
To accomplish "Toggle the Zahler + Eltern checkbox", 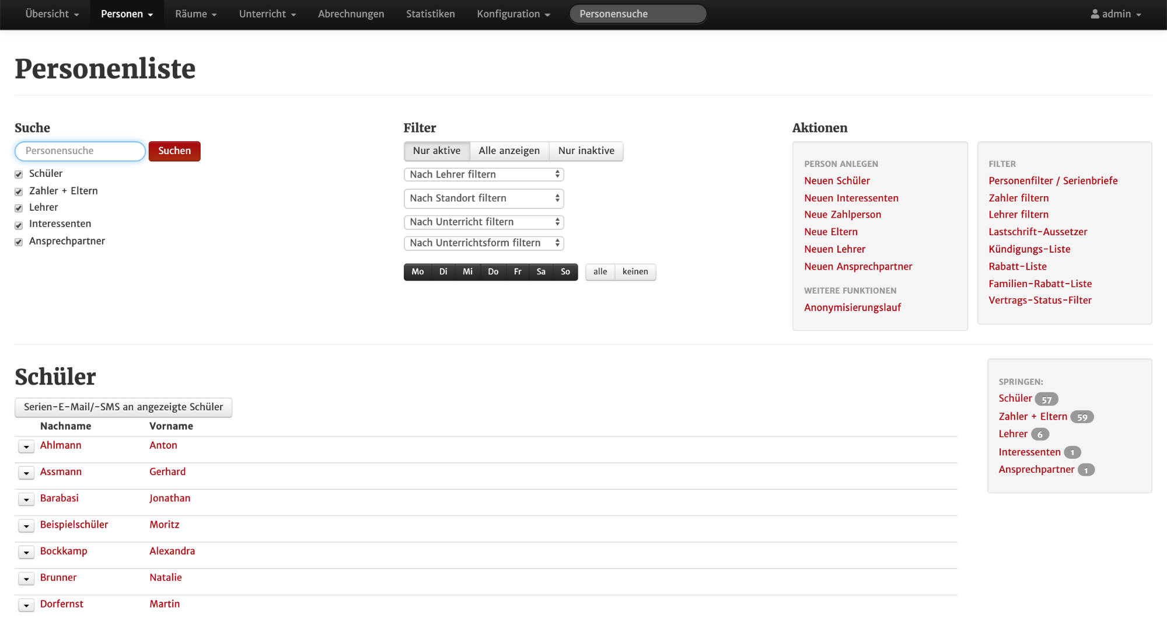I will point(19,191).
